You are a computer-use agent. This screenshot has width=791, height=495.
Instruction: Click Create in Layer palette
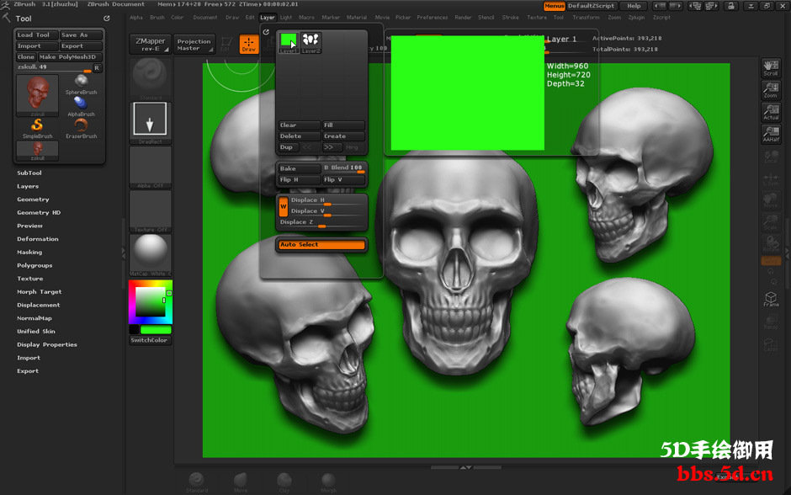pos(343,136)
